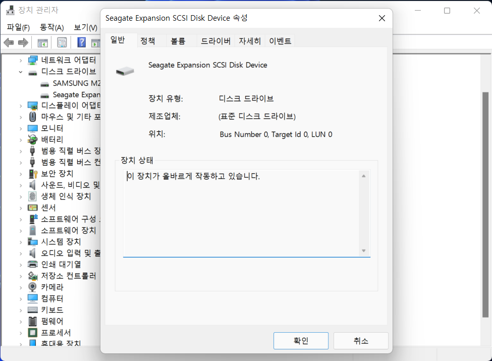Click the keyboard category icon
The width and height of the screenshot is (492, 361).
pos(33,310)
